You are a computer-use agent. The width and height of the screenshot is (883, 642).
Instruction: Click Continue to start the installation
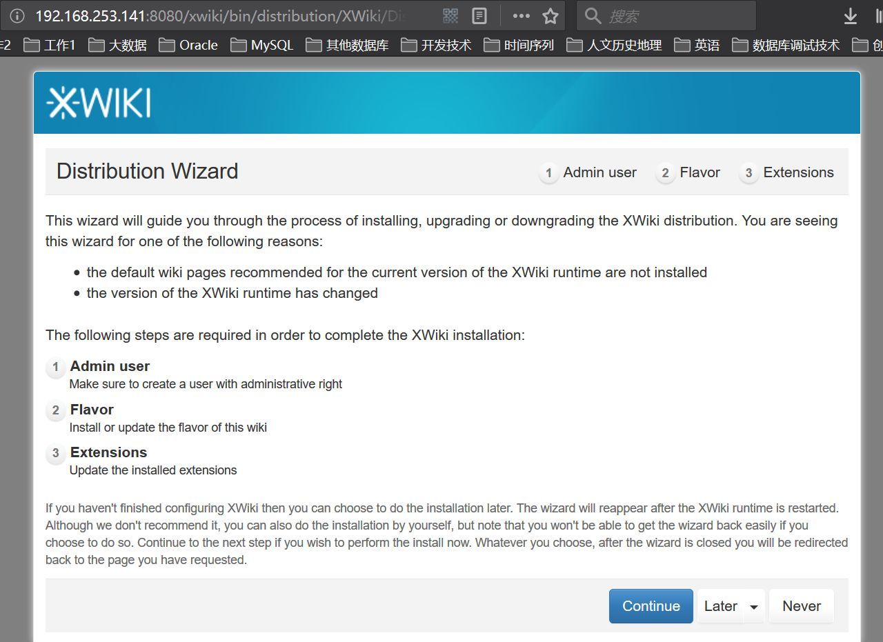651,606
